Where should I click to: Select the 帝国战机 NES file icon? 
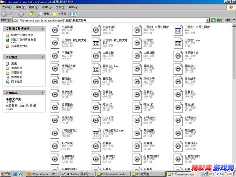pyautogui.click(x=137, y=133)
